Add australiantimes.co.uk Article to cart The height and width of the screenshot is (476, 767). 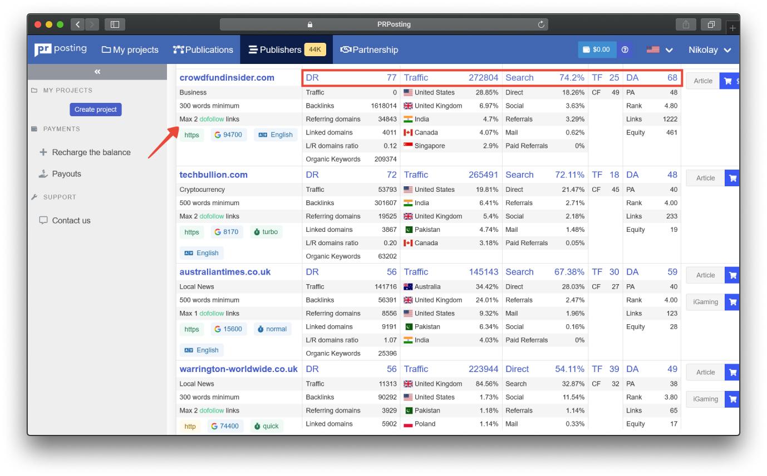732,275
